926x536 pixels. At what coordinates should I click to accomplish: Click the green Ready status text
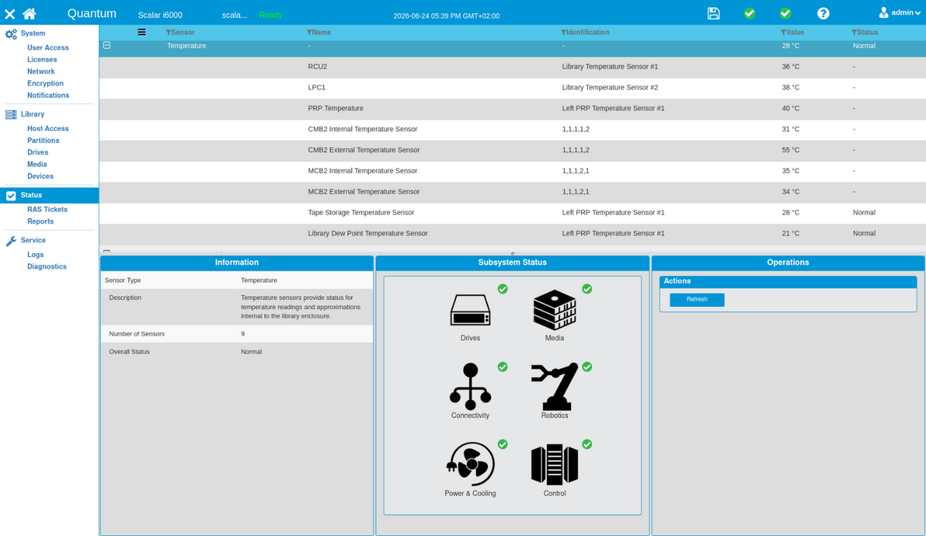click(271, 15)
